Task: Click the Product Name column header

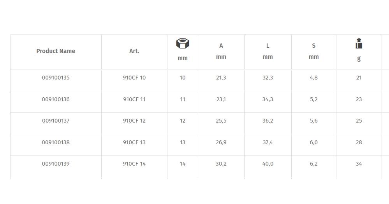Action: (56, 51)
